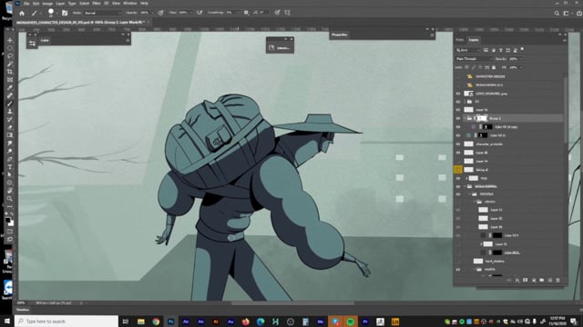The image size is (583, 327).
Task: Click the Layers panel vertical scrollbar
Action: [566, 109]
